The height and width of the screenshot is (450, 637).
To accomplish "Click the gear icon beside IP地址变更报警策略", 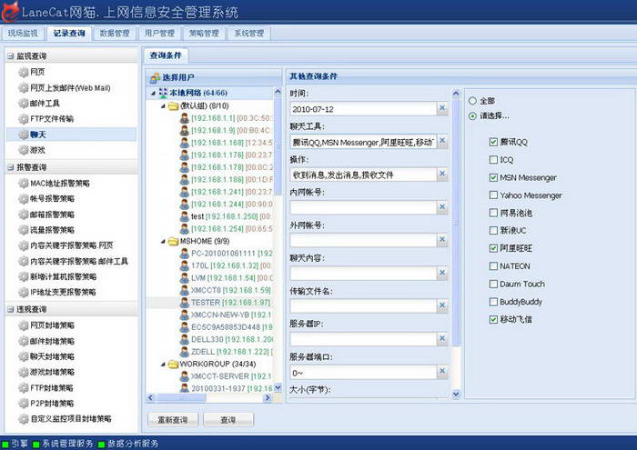I will tap(24, 292).
